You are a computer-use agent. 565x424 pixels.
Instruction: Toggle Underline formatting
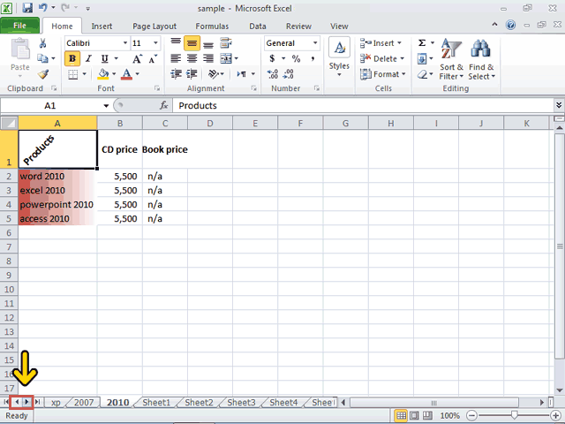point(104,58)
